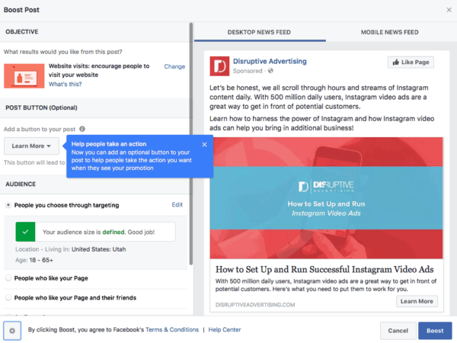This screenshot has width=457, height=343.
Task: Switch to Mobile News Feed tab
Action: (390, 32)
